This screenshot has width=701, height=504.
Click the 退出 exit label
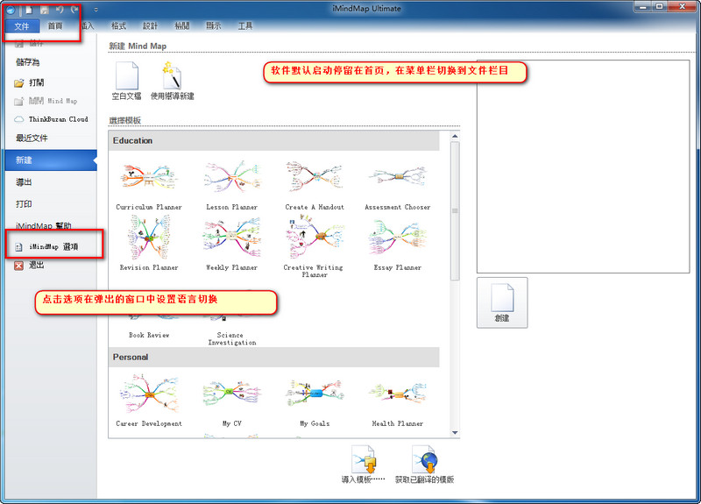click(x=37, y=266)
